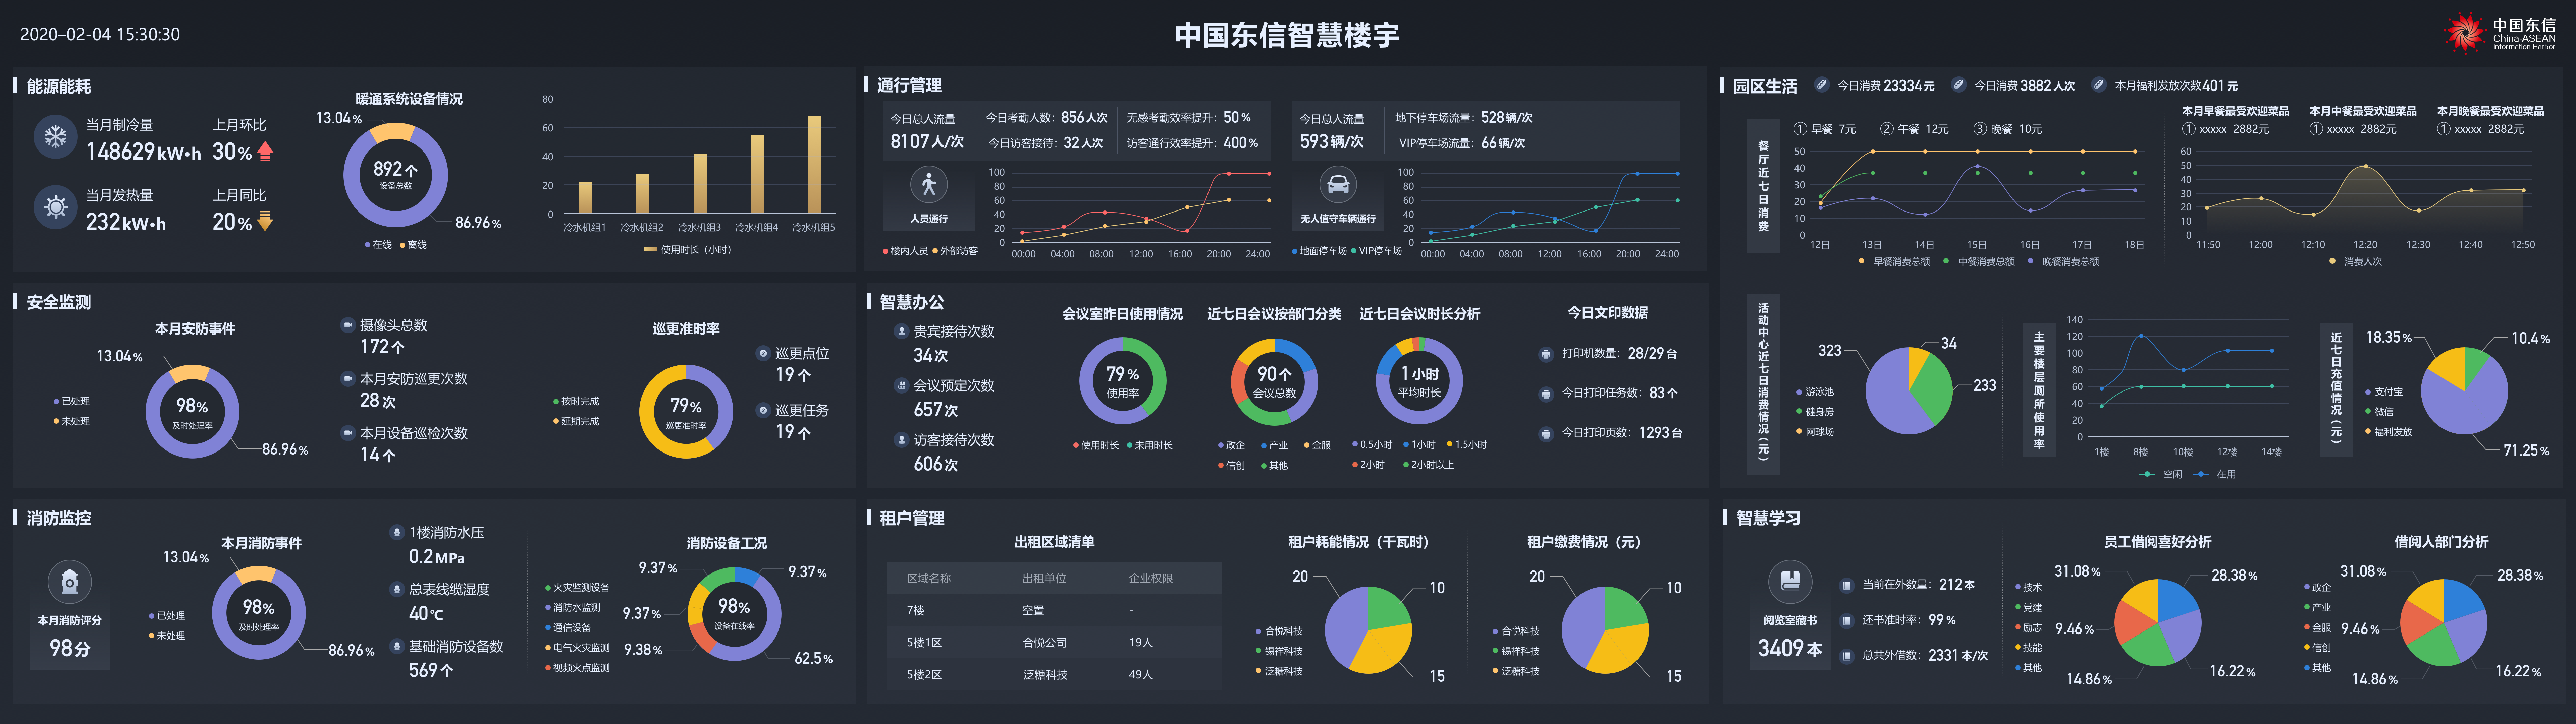Click the book icon above 阅览室藏书
The height and width of the screenshot is (724, 2576).
click(1790, 581)
